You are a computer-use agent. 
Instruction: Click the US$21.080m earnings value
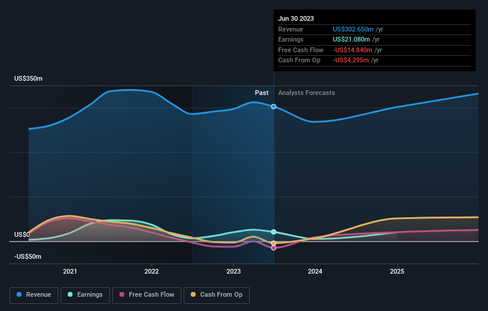[x=351, y=39]
